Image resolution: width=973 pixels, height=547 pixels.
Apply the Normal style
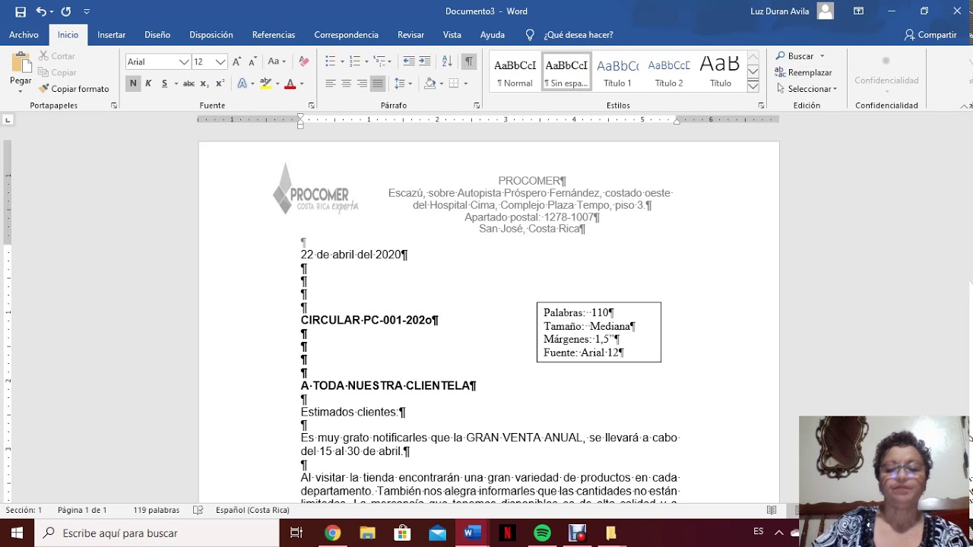pos(515,72)
